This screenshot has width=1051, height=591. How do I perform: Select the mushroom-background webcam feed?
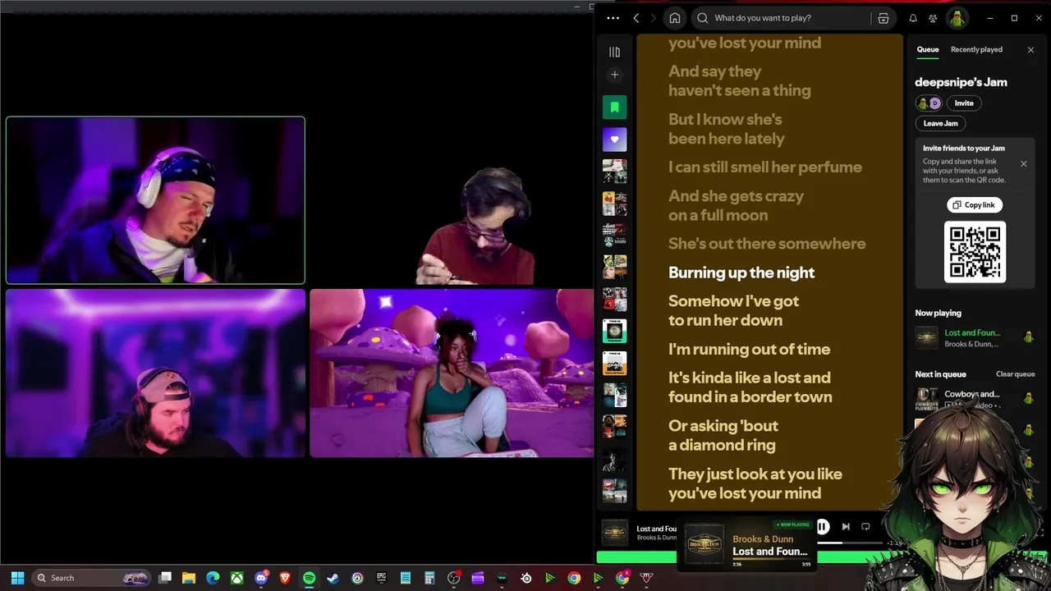point(452,373)
